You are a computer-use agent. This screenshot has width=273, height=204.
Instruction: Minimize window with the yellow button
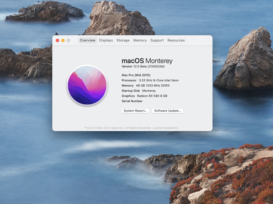click(x=63, y=40)
